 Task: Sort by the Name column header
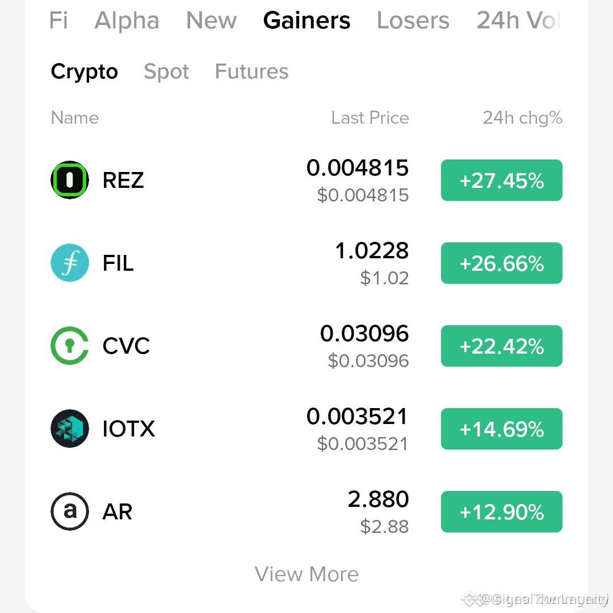point(75,117)
